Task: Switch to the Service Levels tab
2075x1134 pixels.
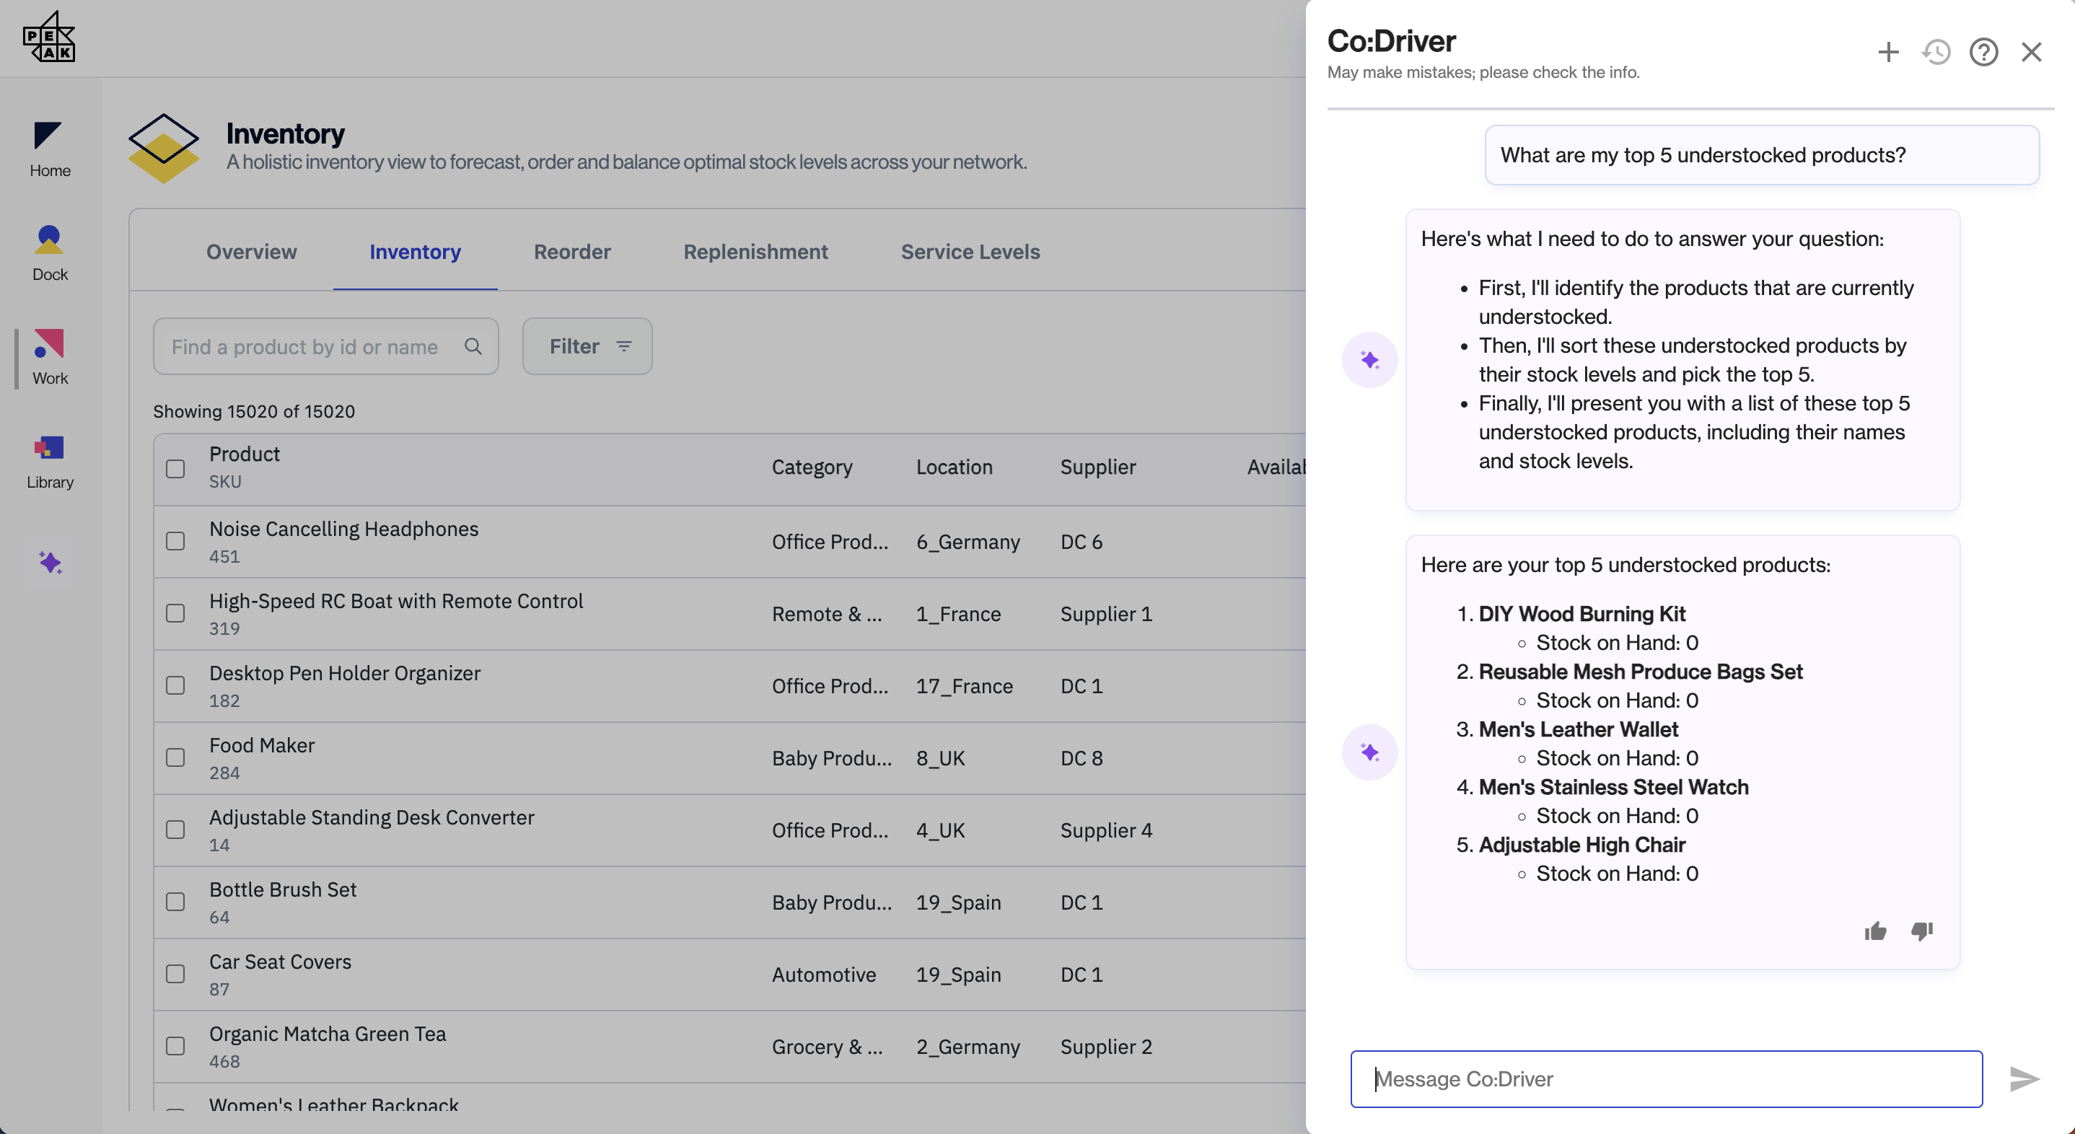Action: (970, 252)
